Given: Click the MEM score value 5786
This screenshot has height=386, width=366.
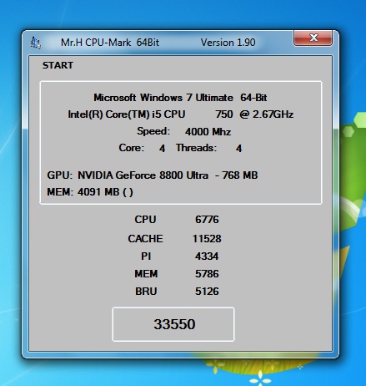Looking at the screenshot, I should [x=207, y=274].
